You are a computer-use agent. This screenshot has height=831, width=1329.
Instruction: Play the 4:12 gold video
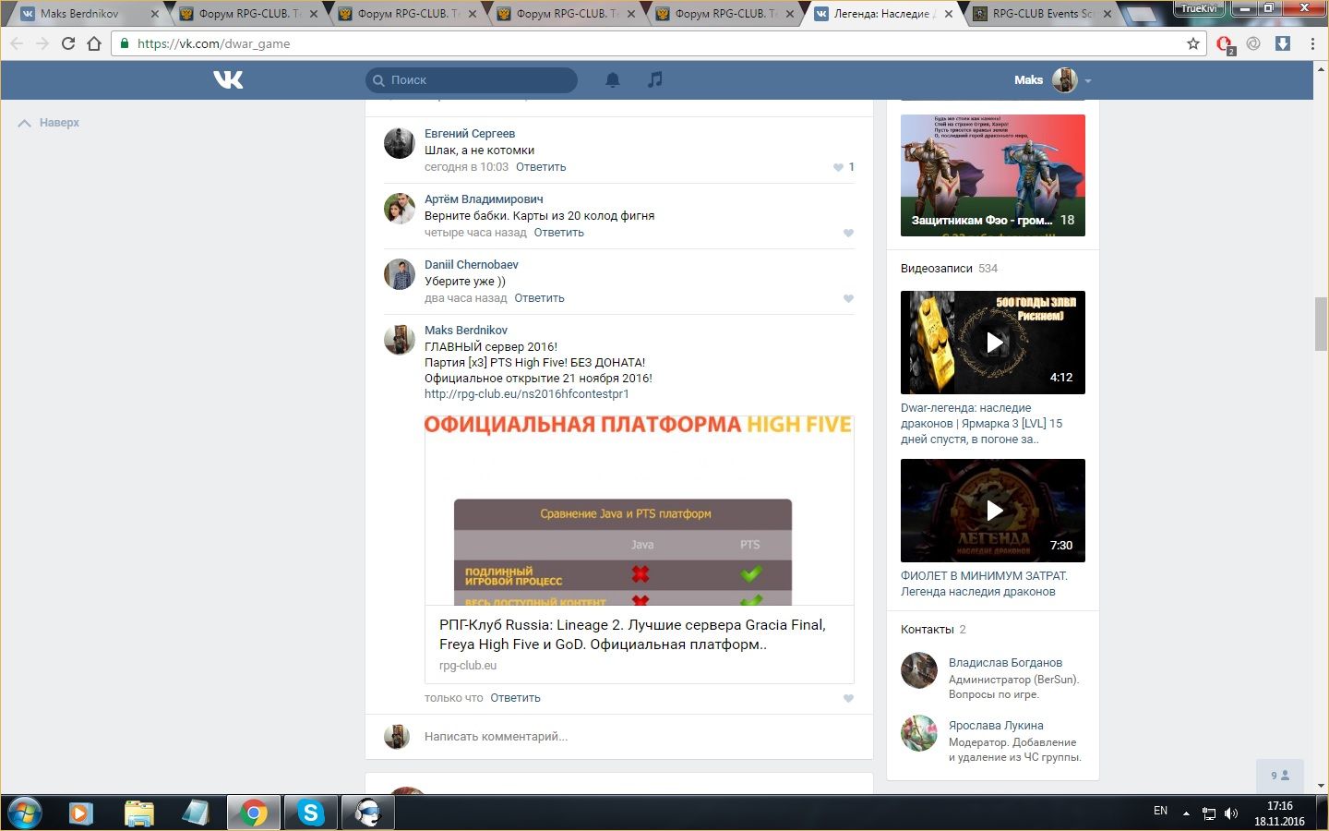993,343
